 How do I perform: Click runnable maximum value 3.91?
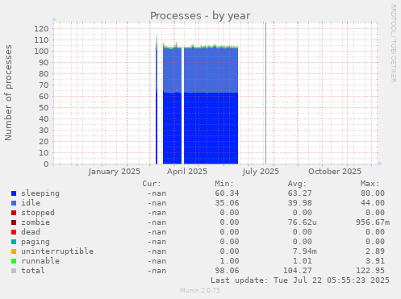tap(375, 261)
